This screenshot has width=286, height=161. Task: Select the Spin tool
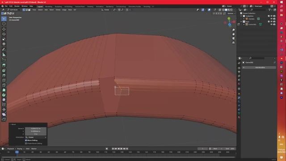(x=4, y=95)
